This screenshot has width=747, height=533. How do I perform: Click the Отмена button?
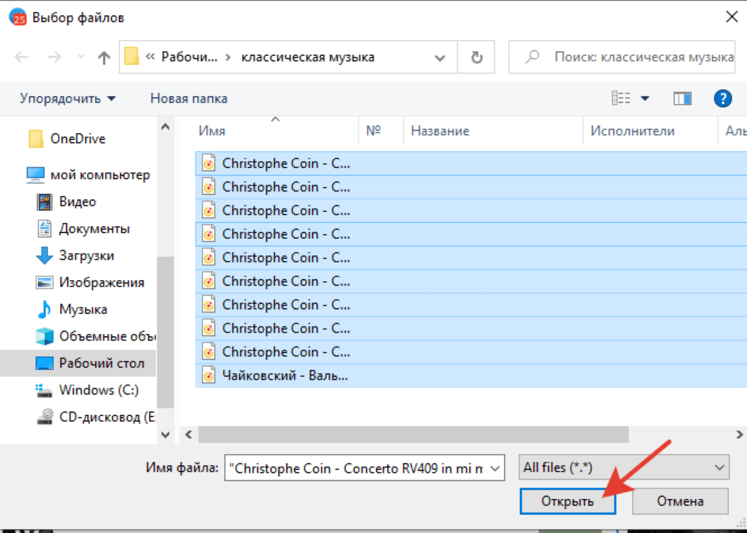point(680,501)
